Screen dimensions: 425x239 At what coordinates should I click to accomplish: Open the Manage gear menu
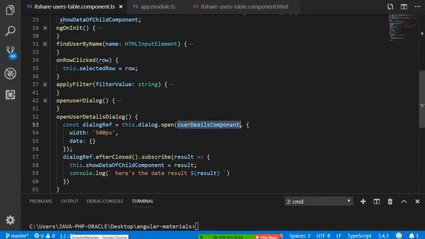(x=10, y=220)
